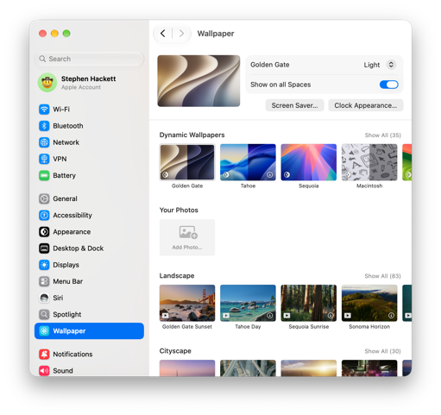The height and width of the screenshot is (415, 441).
Task: Click the Siri icon
Action: click(x=44, y=298)
